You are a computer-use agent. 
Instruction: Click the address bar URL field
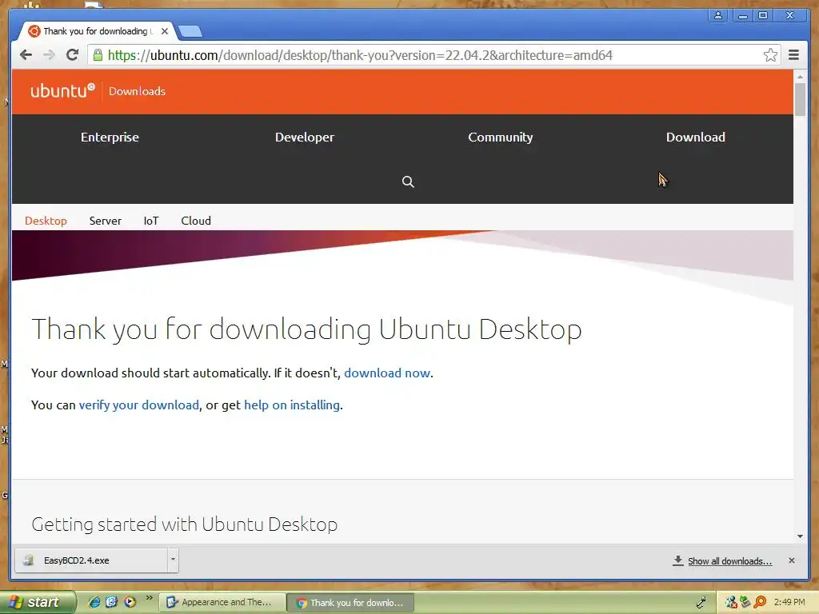coord(433,55)
